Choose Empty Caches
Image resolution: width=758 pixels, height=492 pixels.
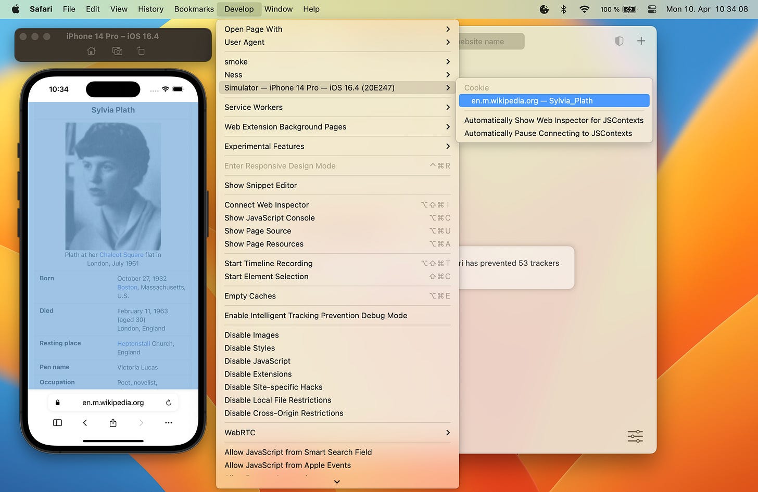(x=337, y=296)
